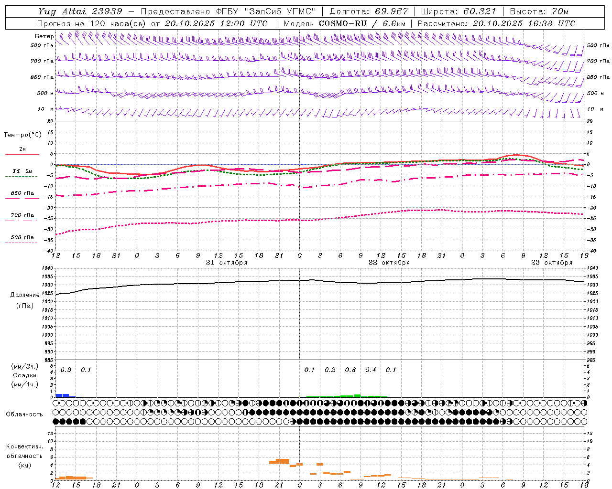612x489 pixels.
Task: Click the Облачность cloud cover label
Action: click(x=24, y=415)
